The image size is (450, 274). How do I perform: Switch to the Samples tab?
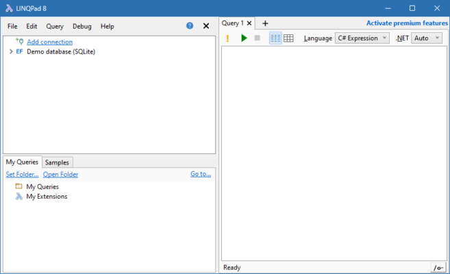pos(57,162)
